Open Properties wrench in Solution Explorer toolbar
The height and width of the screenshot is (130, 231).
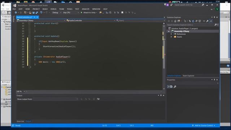pos(207,21)
